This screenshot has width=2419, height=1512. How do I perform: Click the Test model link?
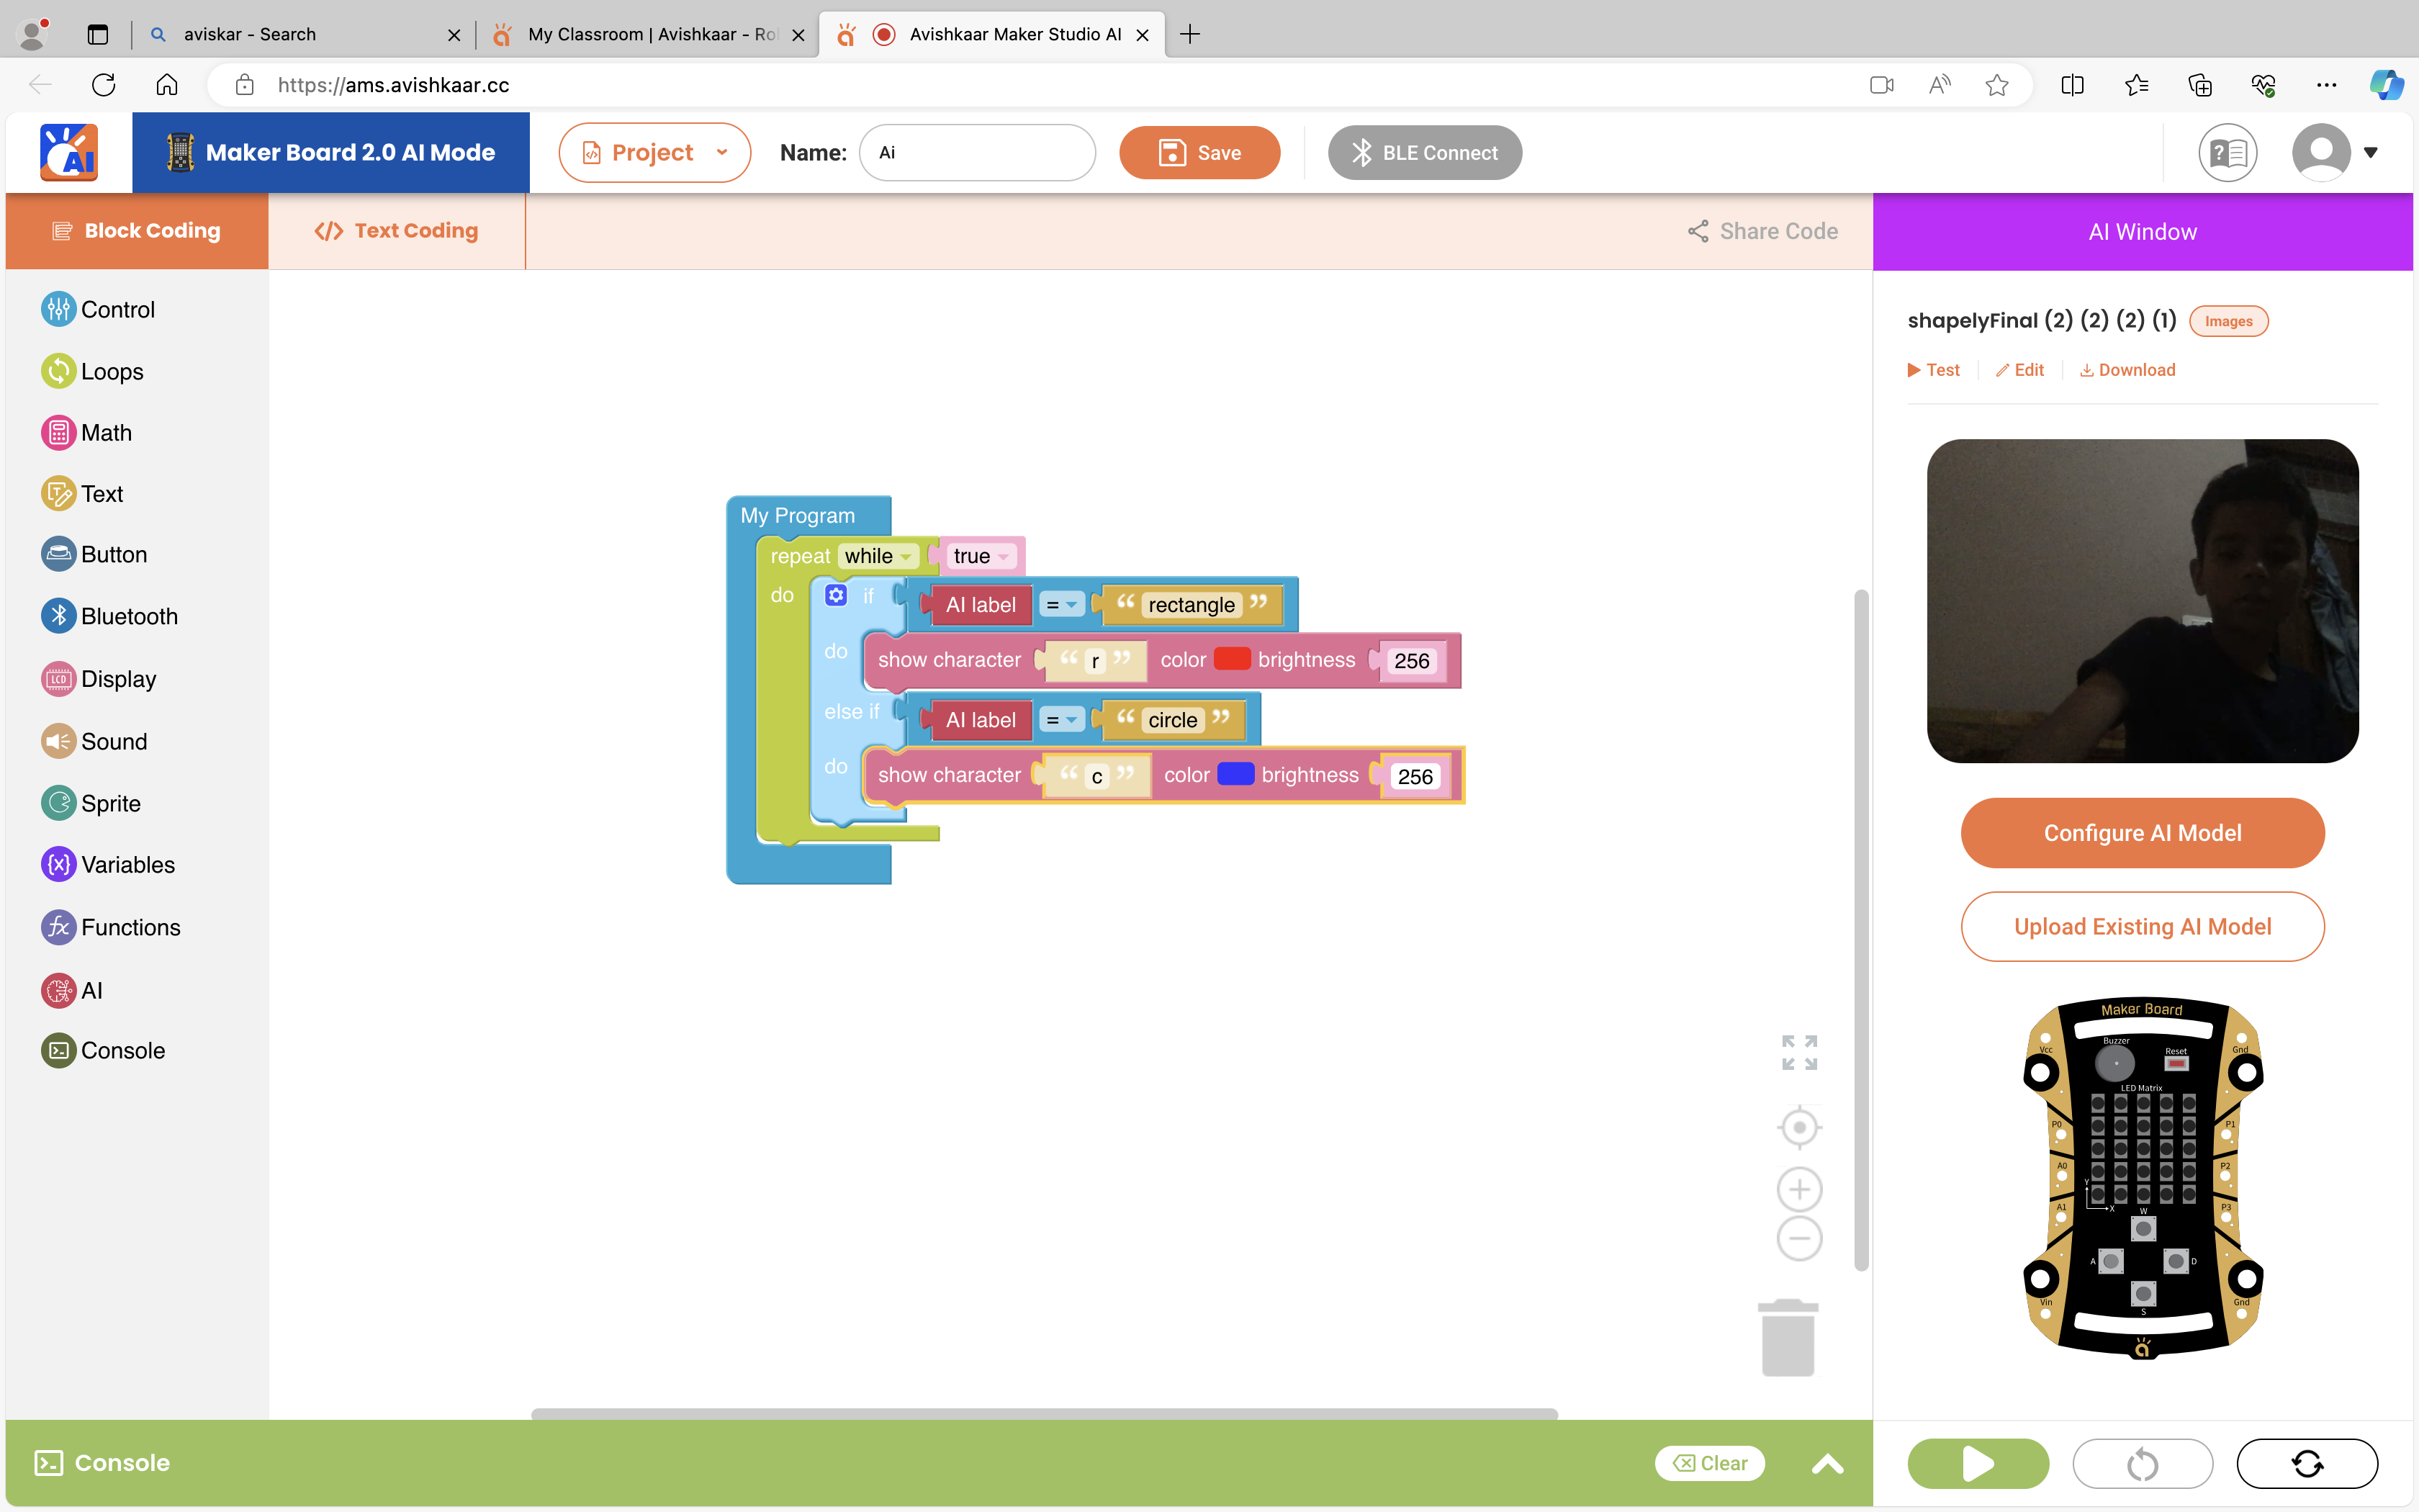coord(1933,370)
